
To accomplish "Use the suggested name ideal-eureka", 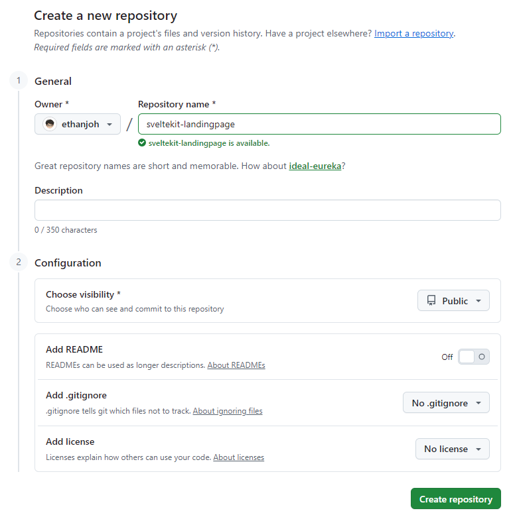I will [315, 166].
